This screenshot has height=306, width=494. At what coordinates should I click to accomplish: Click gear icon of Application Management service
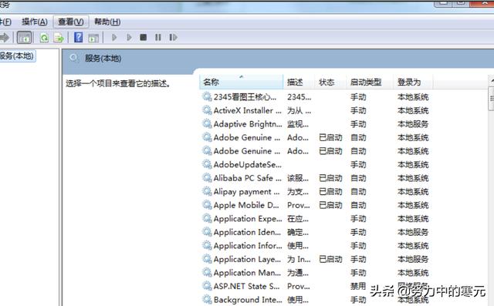207,272
